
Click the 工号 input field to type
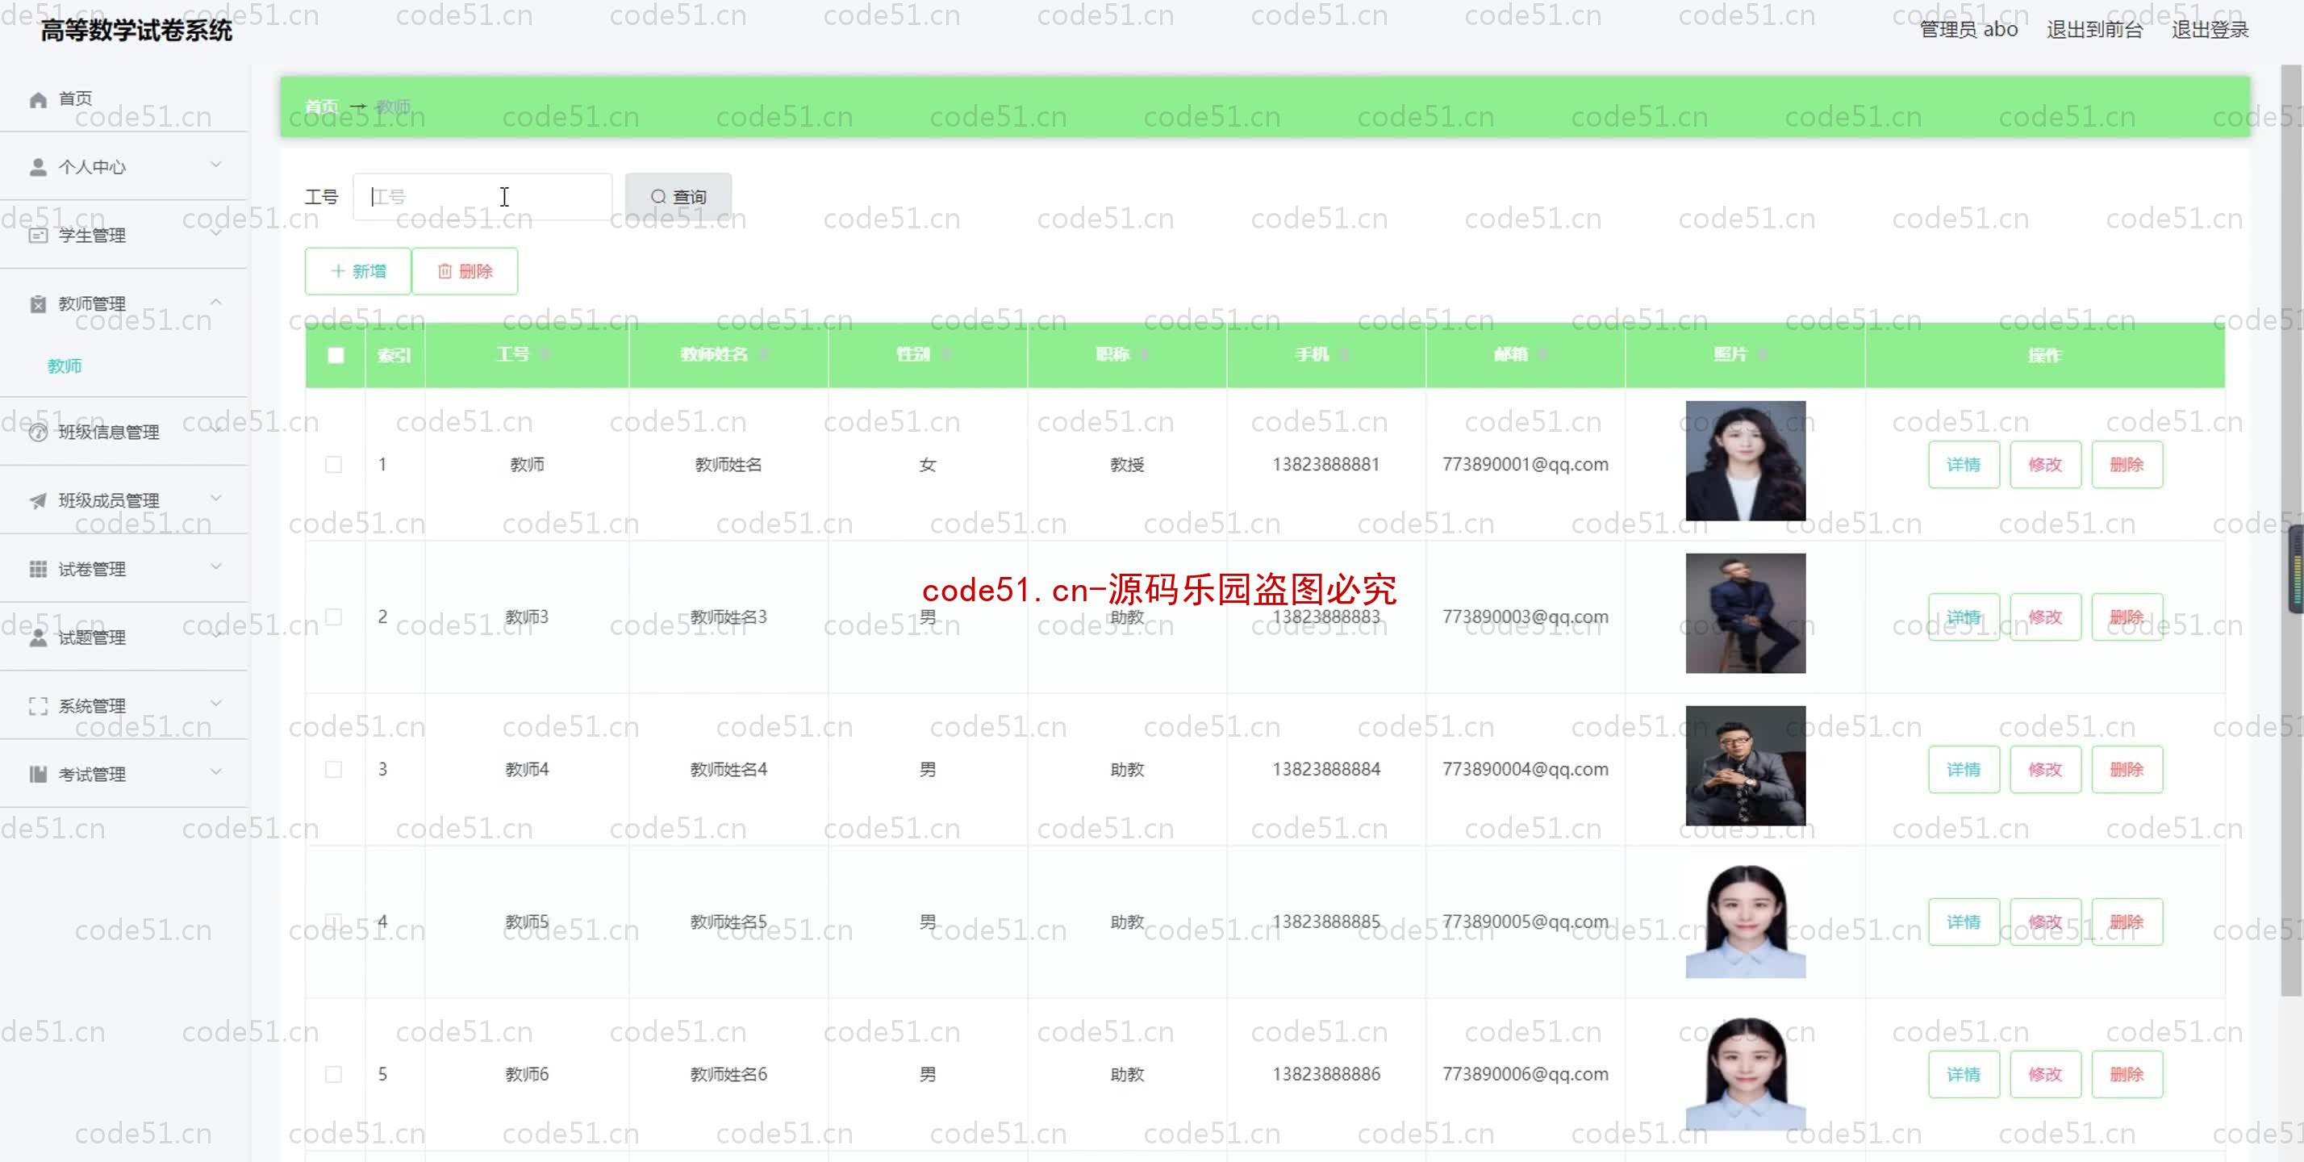[483, 194]
